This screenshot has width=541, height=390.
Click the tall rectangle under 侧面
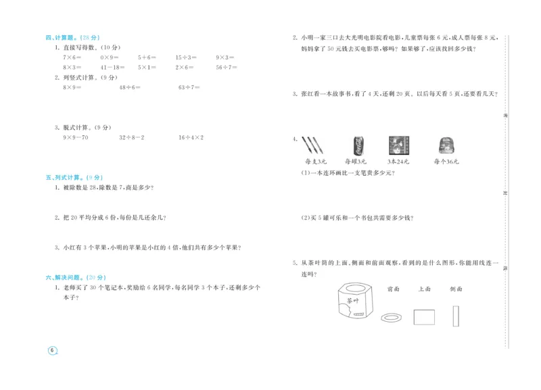pyautogui.click(x=456, y=316)
